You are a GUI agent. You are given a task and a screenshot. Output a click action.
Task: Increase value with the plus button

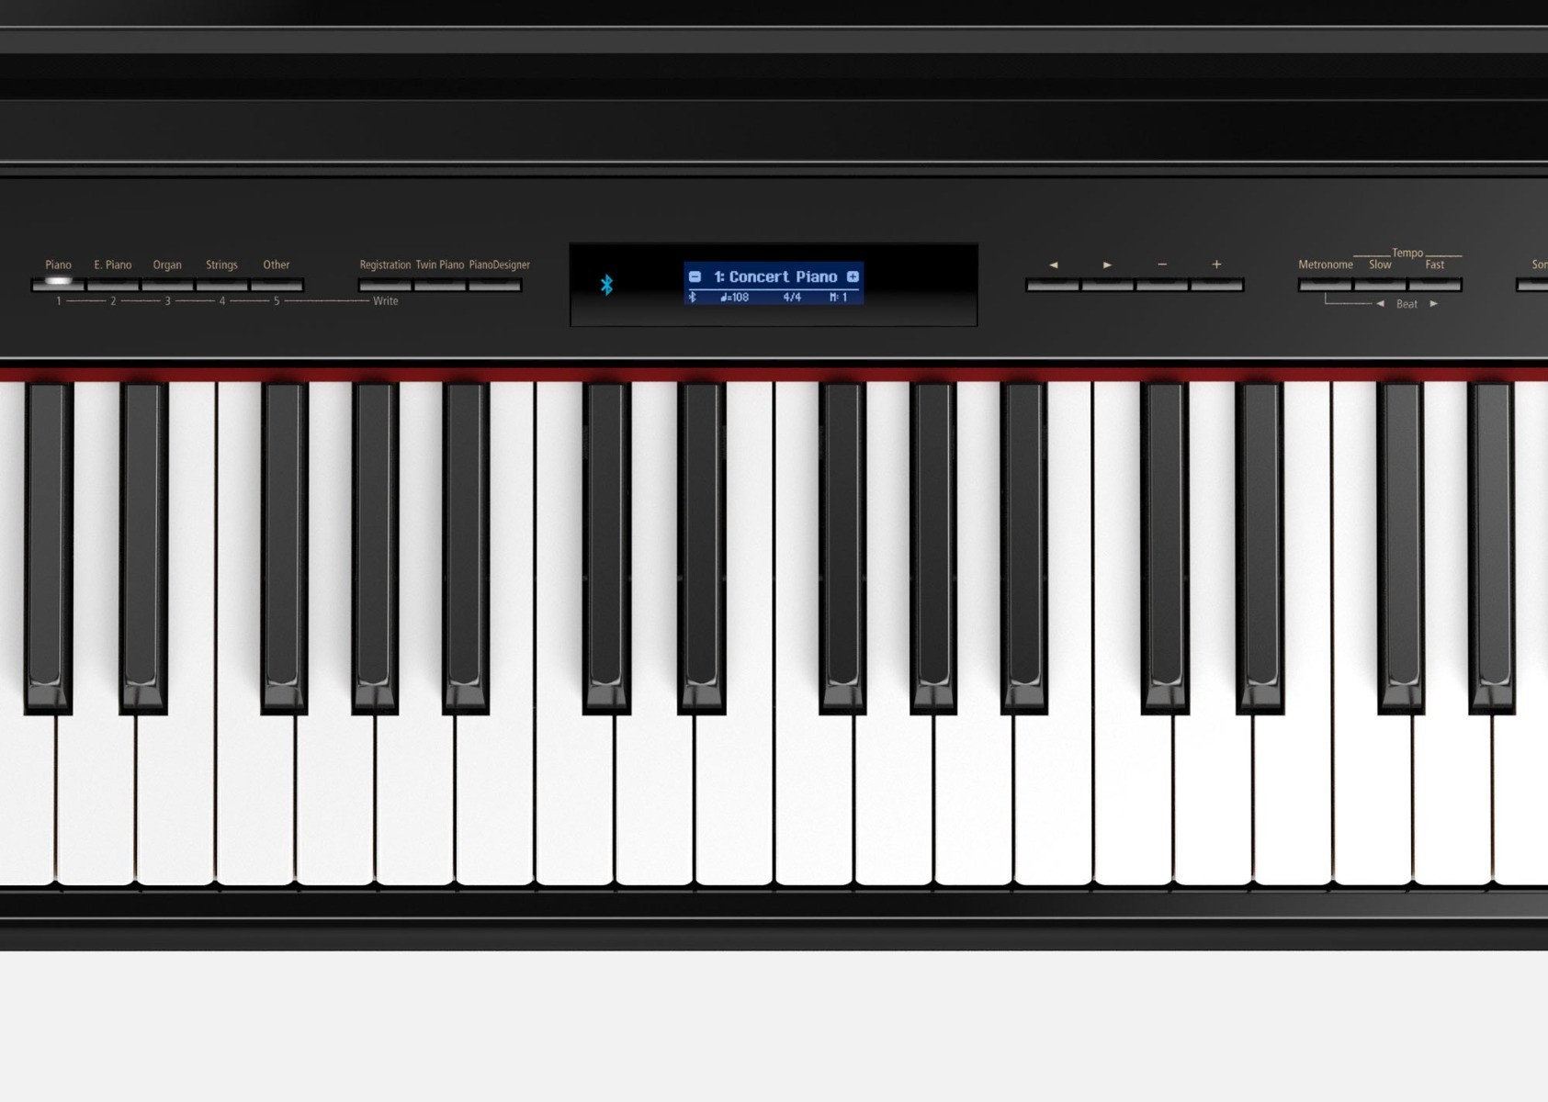tap(1217, 285)
